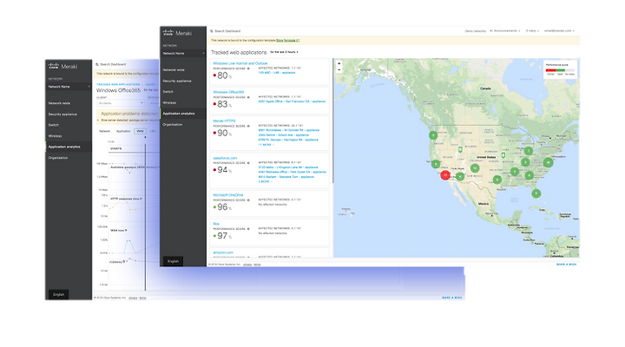The width and height of the screenshot is (625, 347).
Task: Click the info icon beside HTTP response time in the back window
Action: [x=141, y=199]
